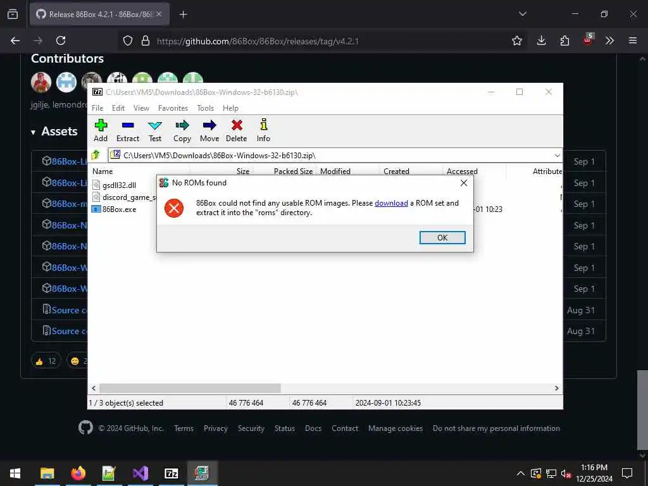The width and height of the screenshot is (648, 486).
Task: Open the View menu in 7-Zip
Action: [141, 108]
